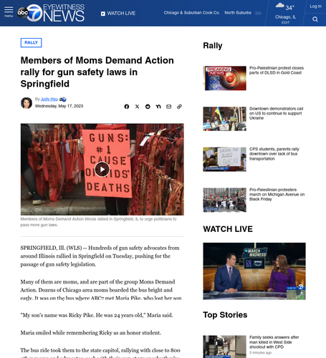
Task: Click 'Bring the buses back' thumbnail
Action: (224, 159)
